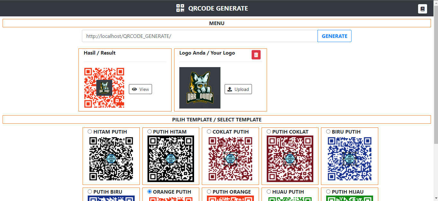Open the book icon button in header
The image size is (438, 201).
pos(423,9)
